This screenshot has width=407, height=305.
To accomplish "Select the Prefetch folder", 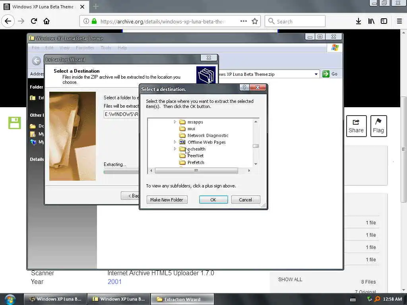I will [x=196, y=162].
